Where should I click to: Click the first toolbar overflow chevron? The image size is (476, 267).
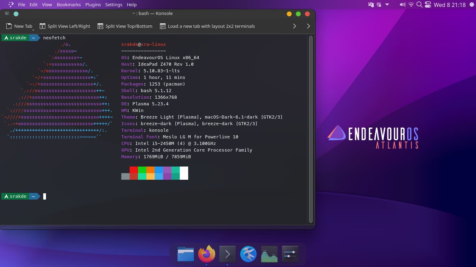294,26
